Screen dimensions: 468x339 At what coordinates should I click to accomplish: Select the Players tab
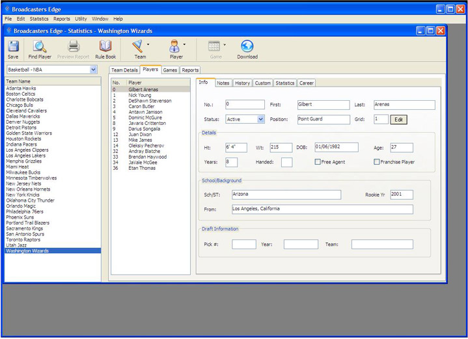point(150,69)
